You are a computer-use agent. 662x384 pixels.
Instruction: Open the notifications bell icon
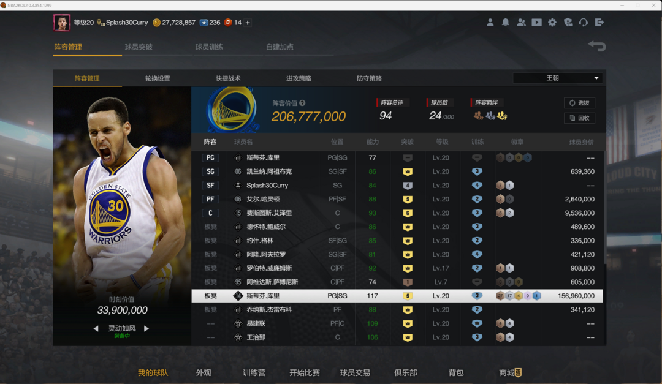tap(506, 23)
